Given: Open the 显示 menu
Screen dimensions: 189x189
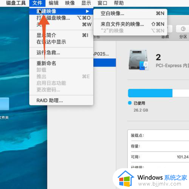Looking at the screenshot, I should tap(86, 3).
